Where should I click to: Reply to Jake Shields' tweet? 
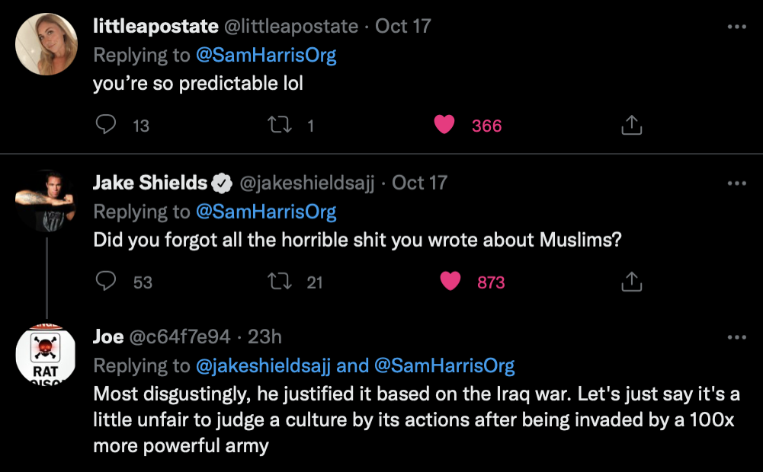click(105, 282)
